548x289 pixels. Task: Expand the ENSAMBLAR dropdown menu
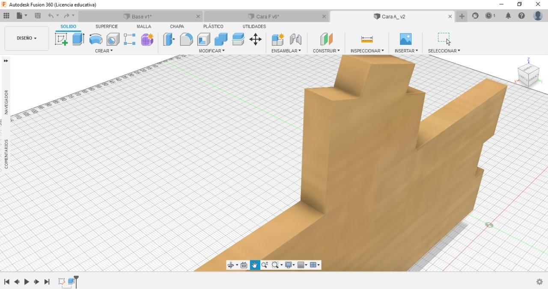click(286, 51)
